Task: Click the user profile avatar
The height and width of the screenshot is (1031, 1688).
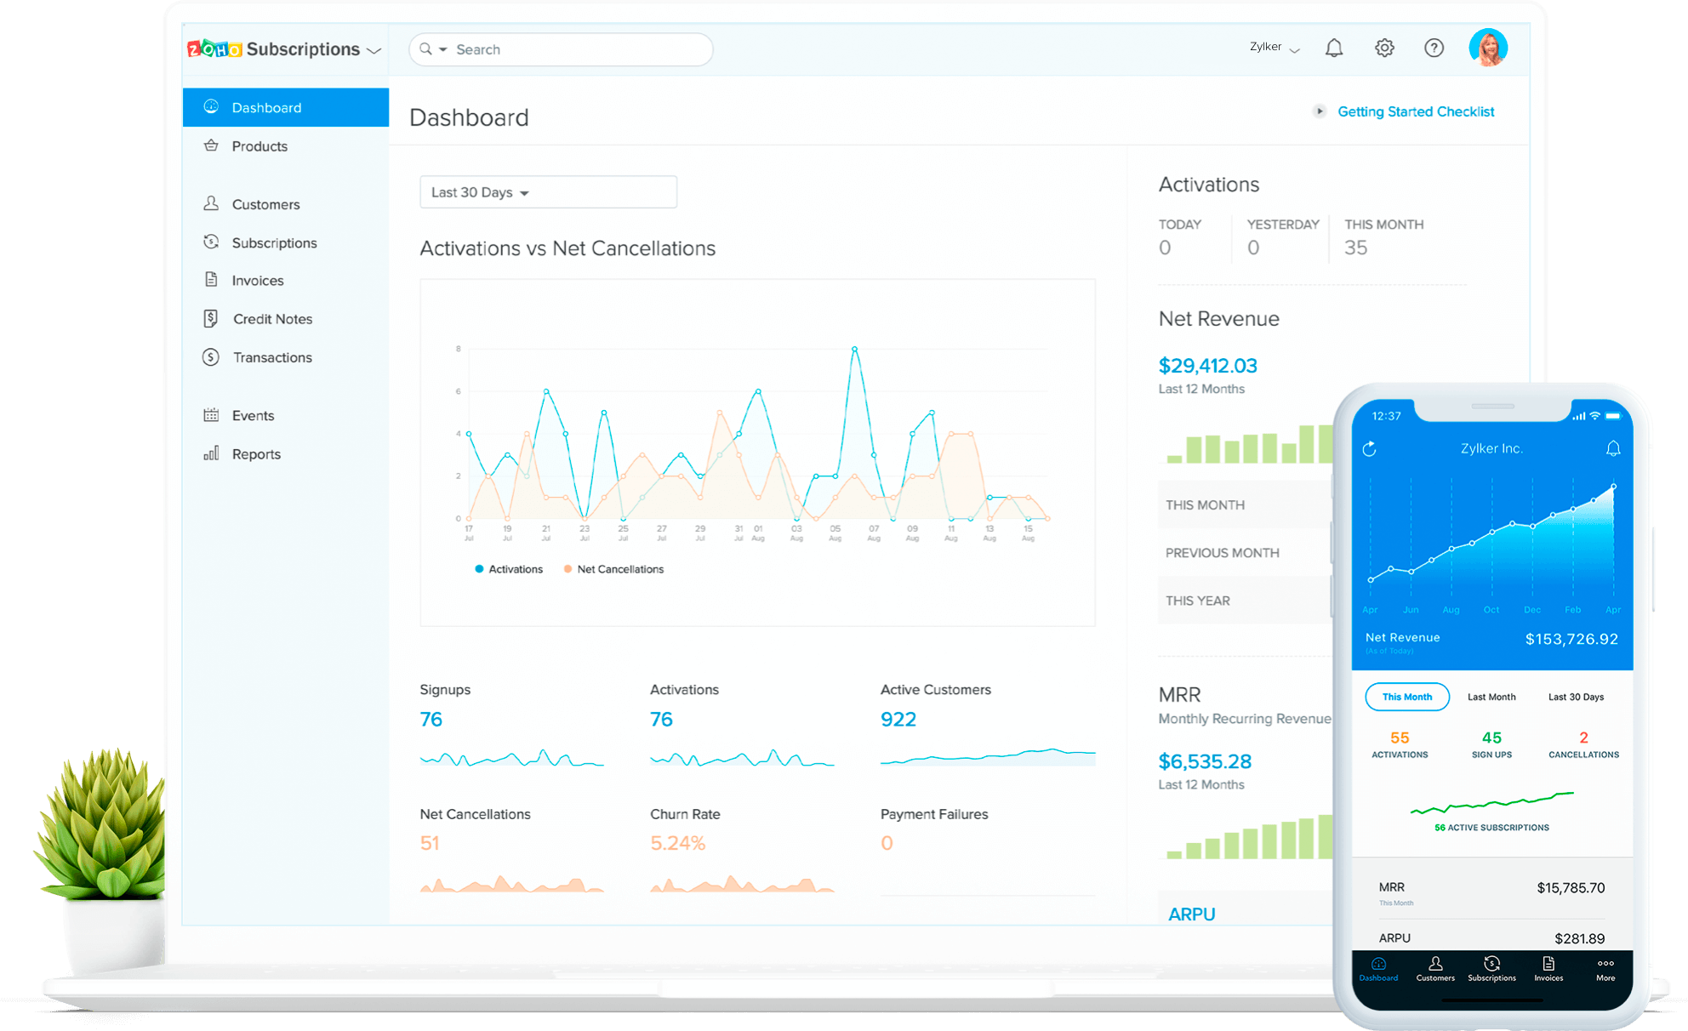Action: pos(1487,48)
